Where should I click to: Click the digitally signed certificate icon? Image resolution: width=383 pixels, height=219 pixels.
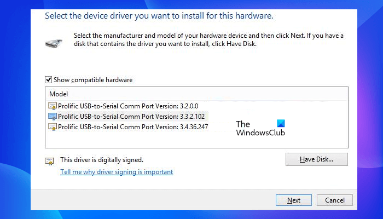point(50,161)
